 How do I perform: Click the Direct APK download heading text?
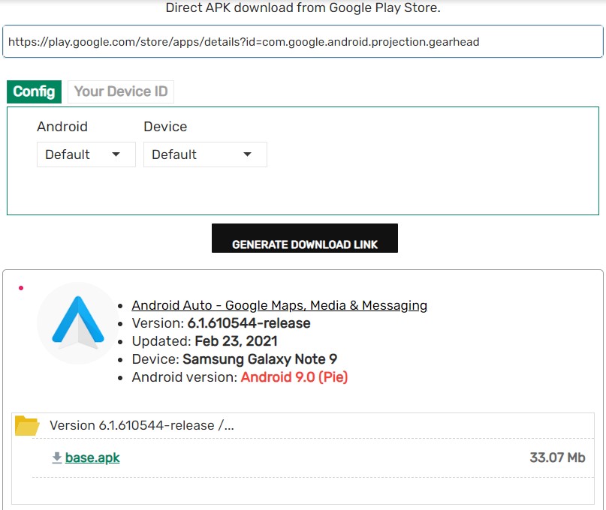click(303, 7)
